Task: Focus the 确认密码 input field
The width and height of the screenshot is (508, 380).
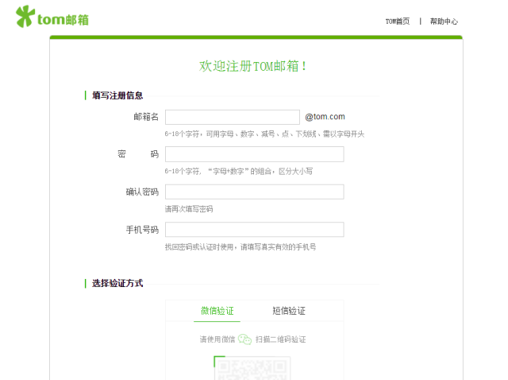Action: click(x=255, y=192)
